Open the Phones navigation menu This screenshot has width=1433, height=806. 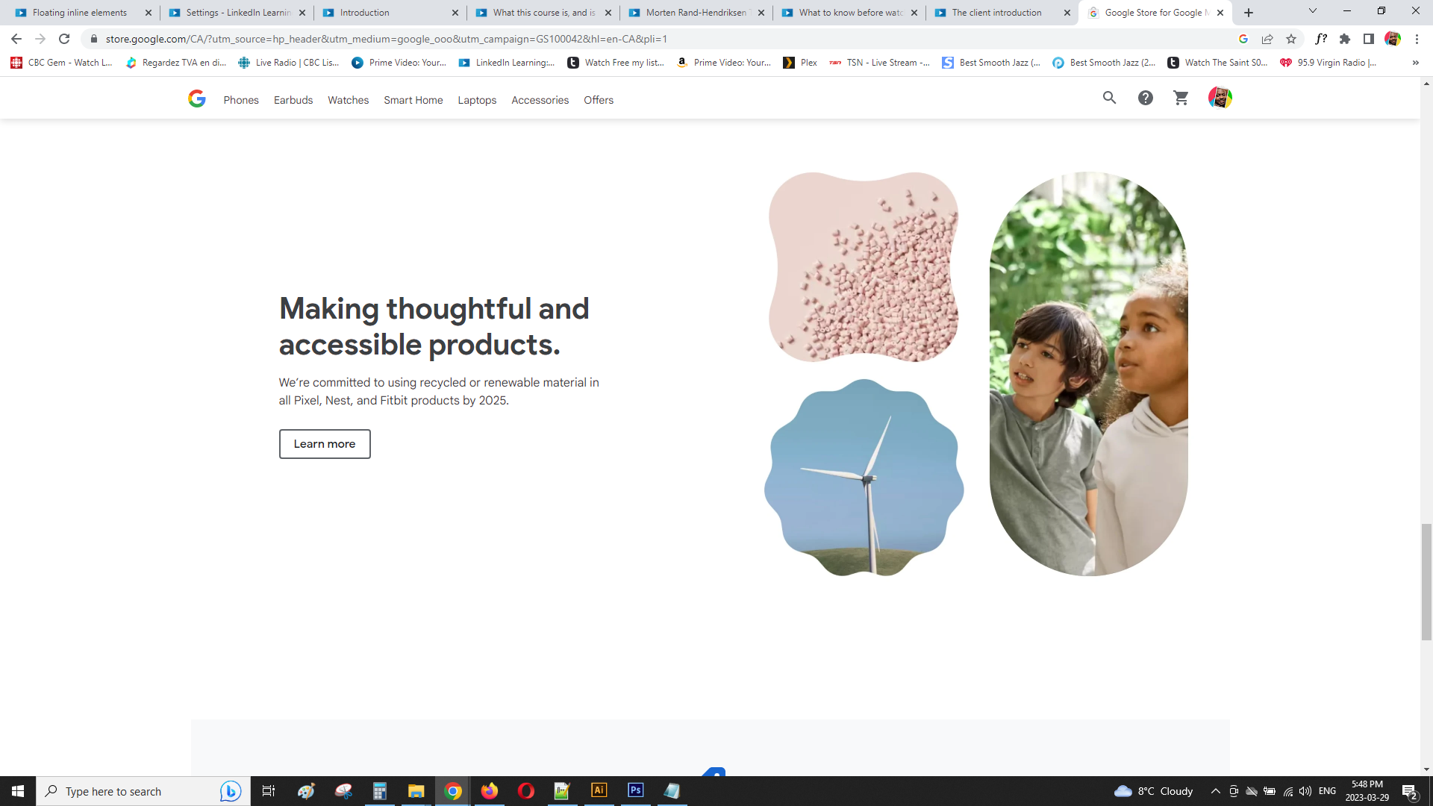tap(241, 100)
